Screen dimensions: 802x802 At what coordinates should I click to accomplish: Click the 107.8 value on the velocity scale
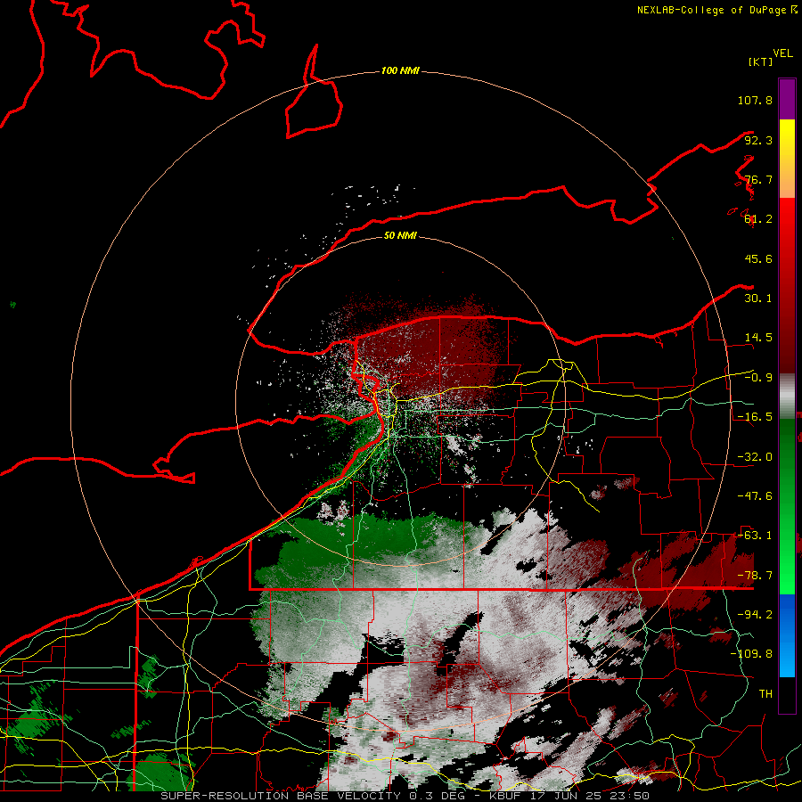(x=755, y=100)
